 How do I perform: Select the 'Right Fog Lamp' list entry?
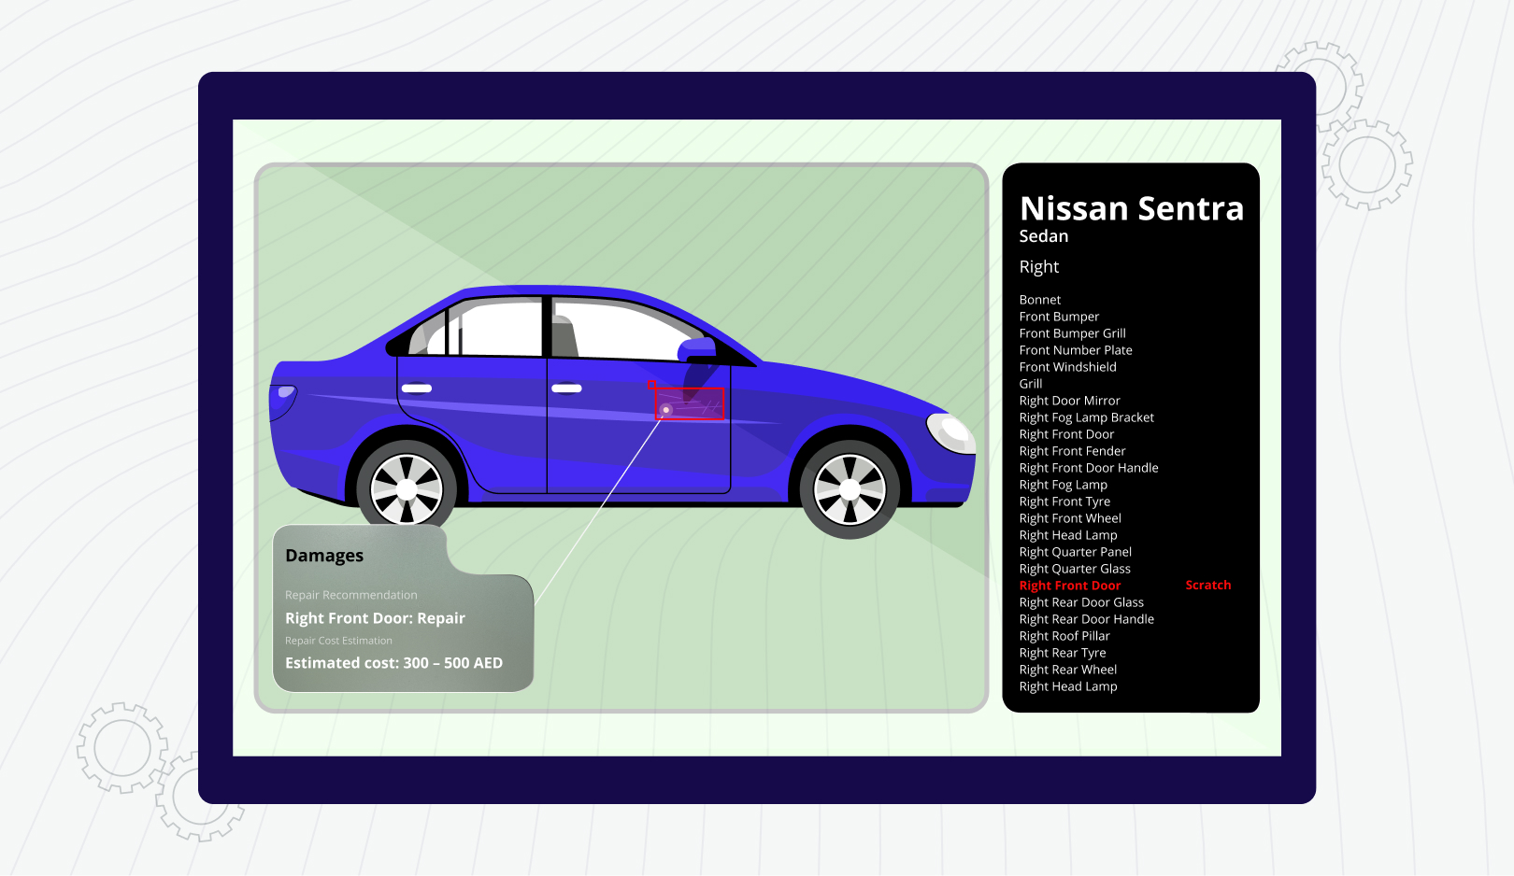tap(1063, 485)
